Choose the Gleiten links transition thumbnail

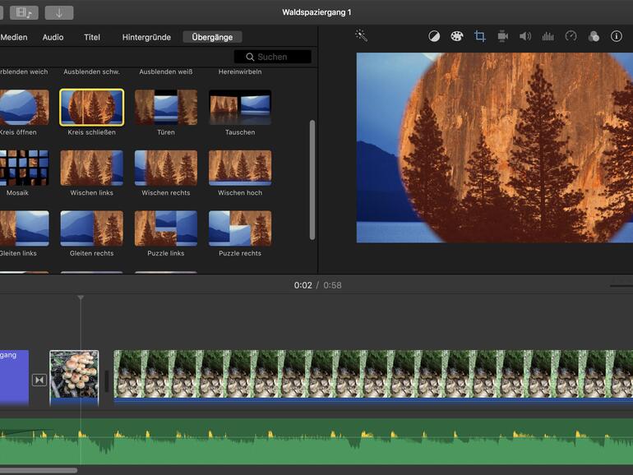click(24, 228)
